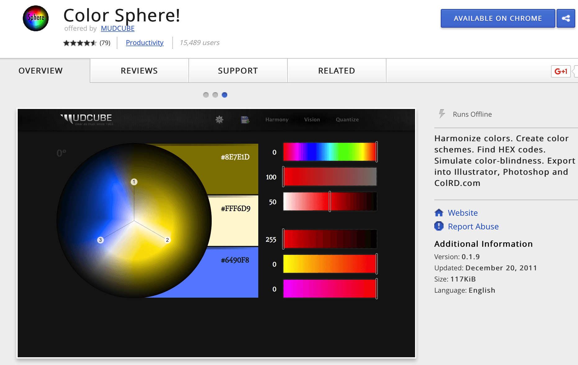Image resolution: width=578 pixels, height=365 pixels.
Task: Open the Overview tab
Action: [x=41, y=71]
